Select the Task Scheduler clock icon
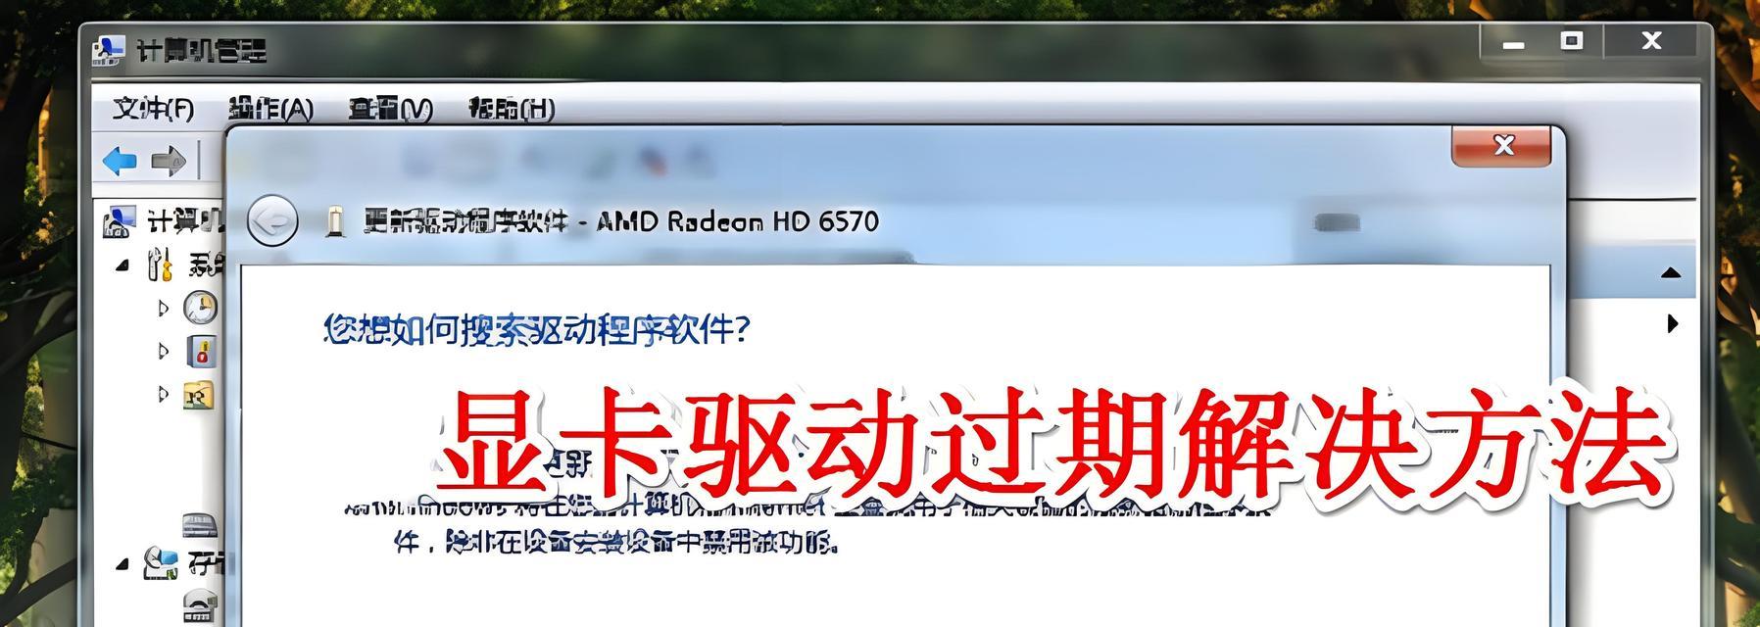This screenshot has height=627, width=1760. [x=200, y=308]
